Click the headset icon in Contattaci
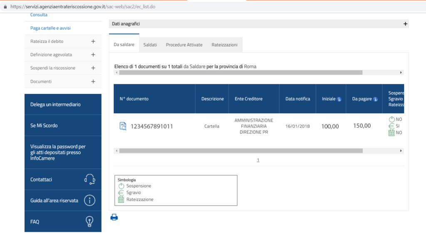 click(89, 180)
